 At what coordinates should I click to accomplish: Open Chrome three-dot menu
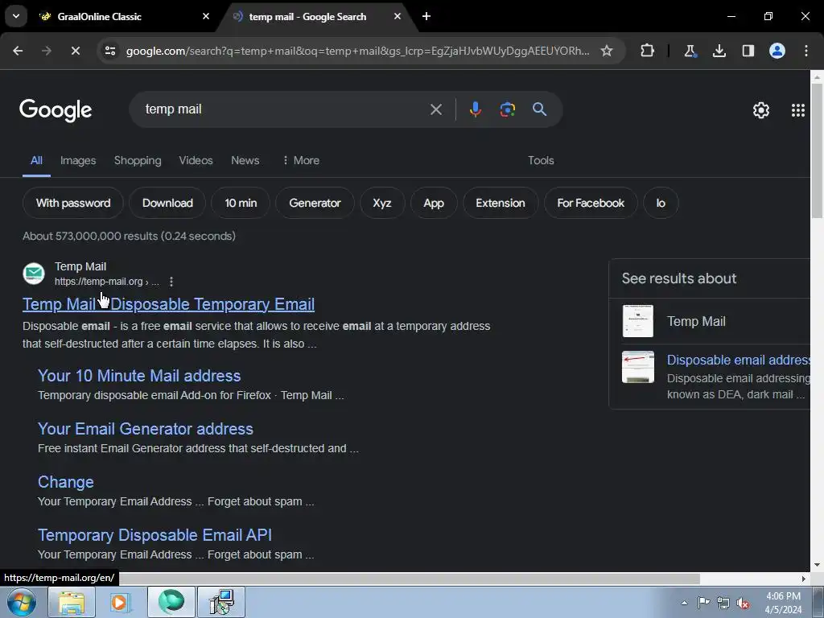click(806, 51)
